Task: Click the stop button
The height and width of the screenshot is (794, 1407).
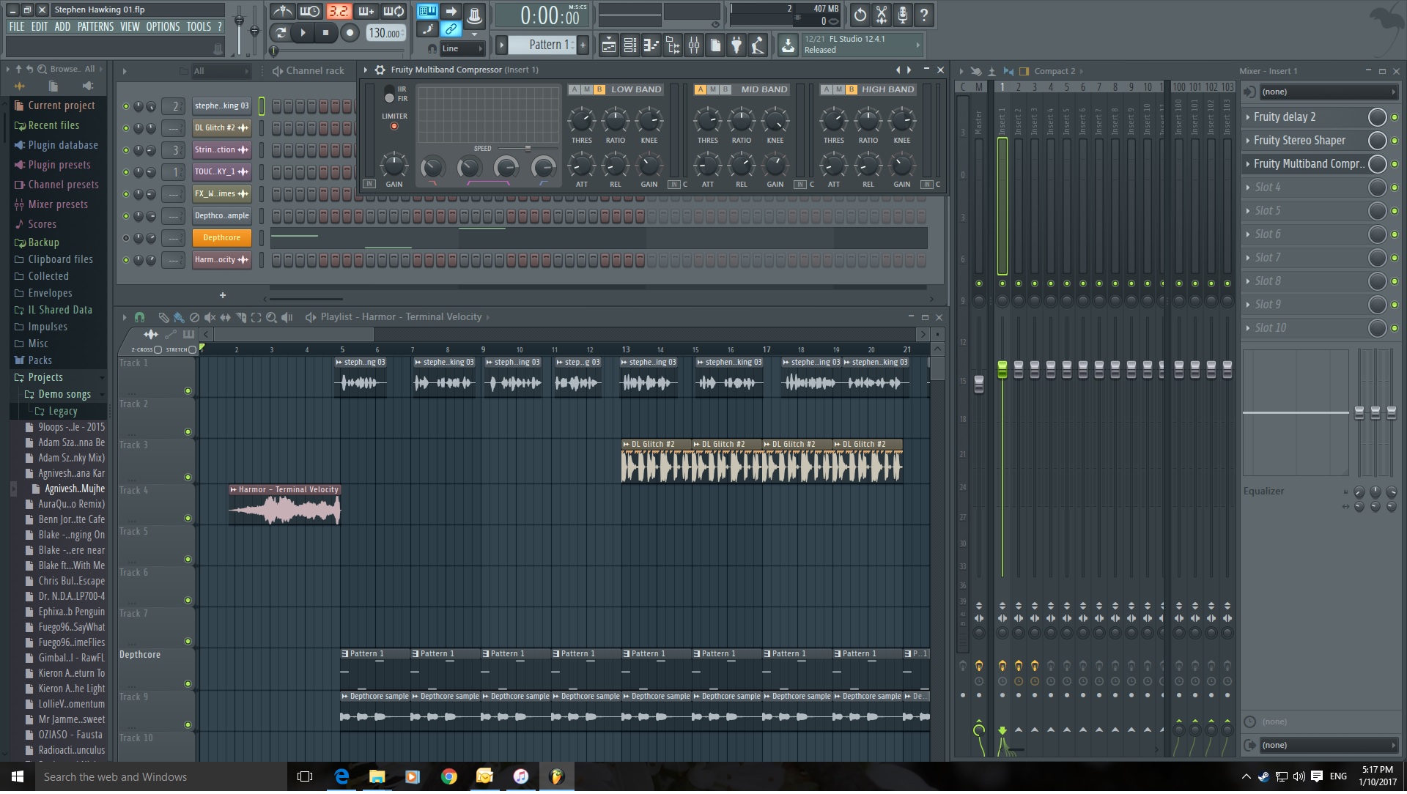Action: [x=326, y=32]
